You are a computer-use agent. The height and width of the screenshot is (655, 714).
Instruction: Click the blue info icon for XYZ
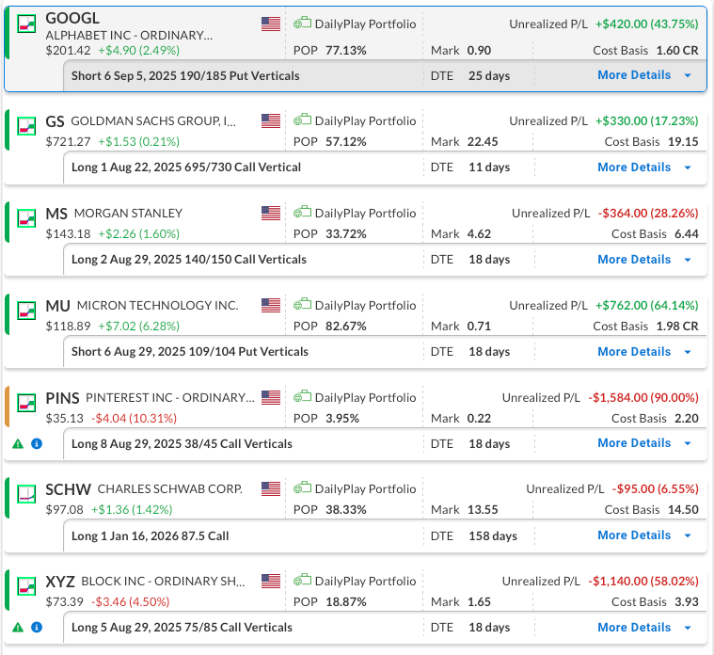point(37,627)
